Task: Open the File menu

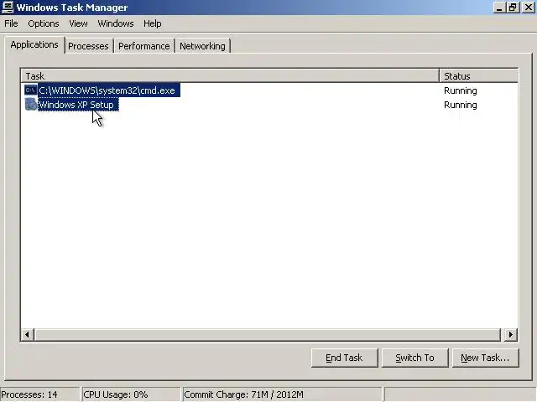Action: coord(11,23)
